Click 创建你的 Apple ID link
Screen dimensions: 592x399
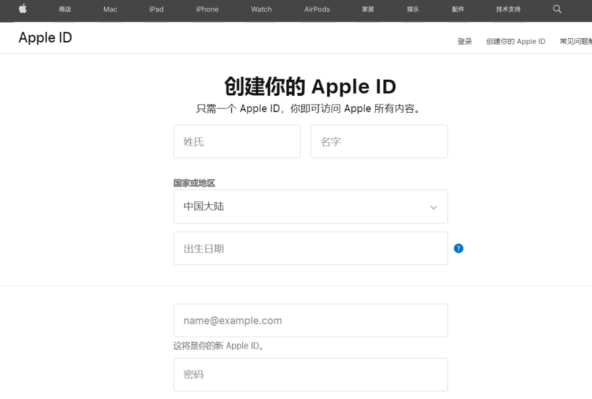pyautogui.click(x=516, y=41)
